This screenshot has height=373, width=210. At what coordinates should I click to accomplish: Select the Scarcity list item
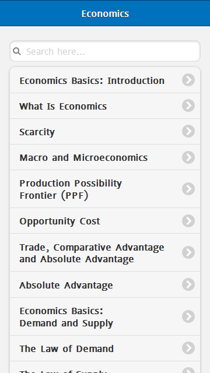pos(105,132)
